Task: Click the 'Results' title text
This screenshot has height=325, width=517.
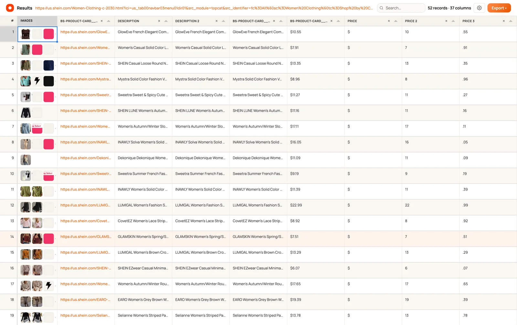Action: point(25,8)
